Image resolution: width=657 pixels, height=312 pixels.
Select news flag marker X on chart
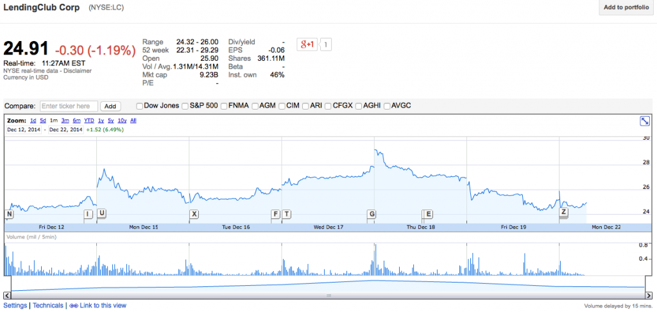click(x=194, y=213)
